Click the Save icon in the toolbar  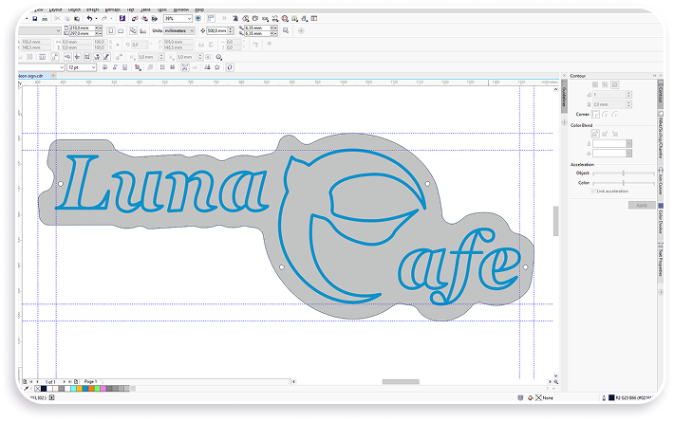[x=35, y=18]
